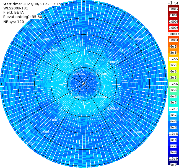The height and width of the screenshot is (168, 179).
Task: Click the 6e-8 colorbar tick label
Action: [x=173, y=121]
